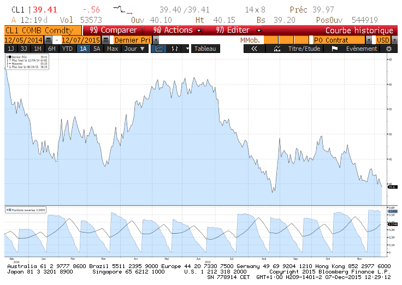Click the Moyenne legend row

pos(27,63)
